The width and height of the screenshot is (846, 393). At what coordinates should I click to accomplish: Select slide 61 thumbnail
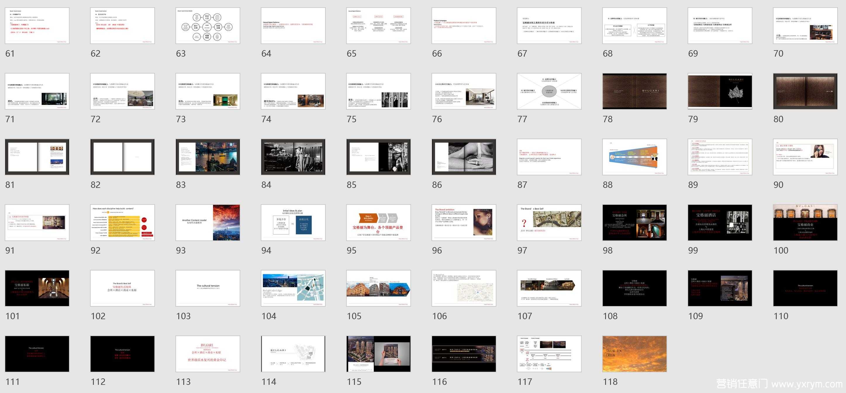37,26
